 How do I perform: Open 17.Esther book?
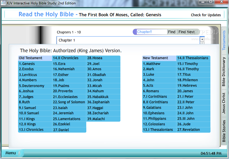(x=69, y=75)
